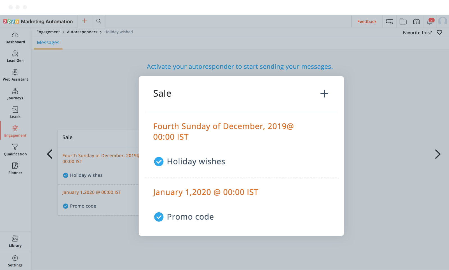This screenshot has width=449, height=270.
Task: Open the Planner sidebar icon
Action: pos(15,166)
